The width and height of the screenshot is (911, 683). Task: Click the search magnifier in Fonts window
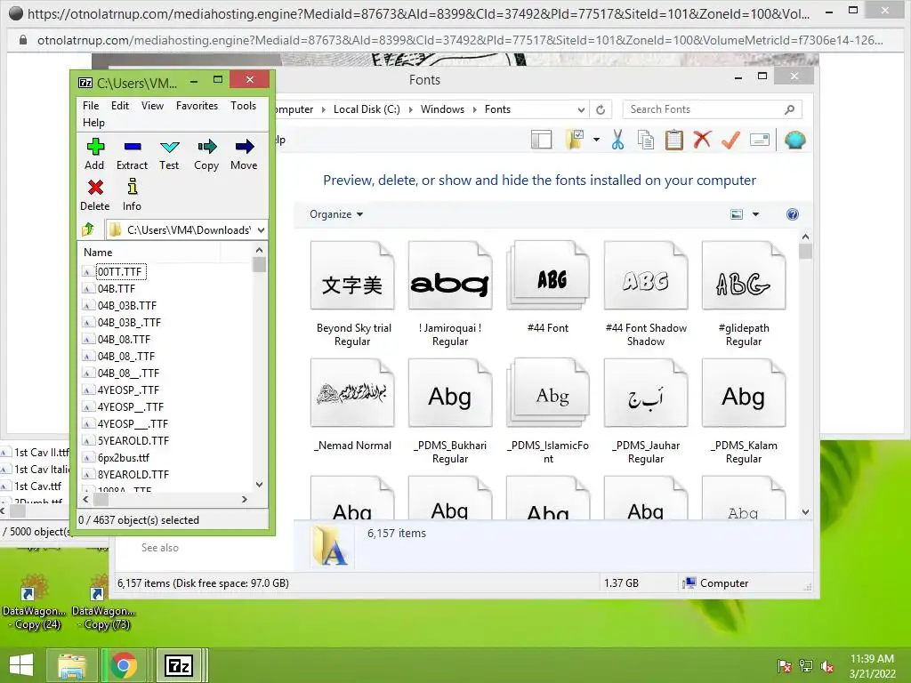click(790, 109)
